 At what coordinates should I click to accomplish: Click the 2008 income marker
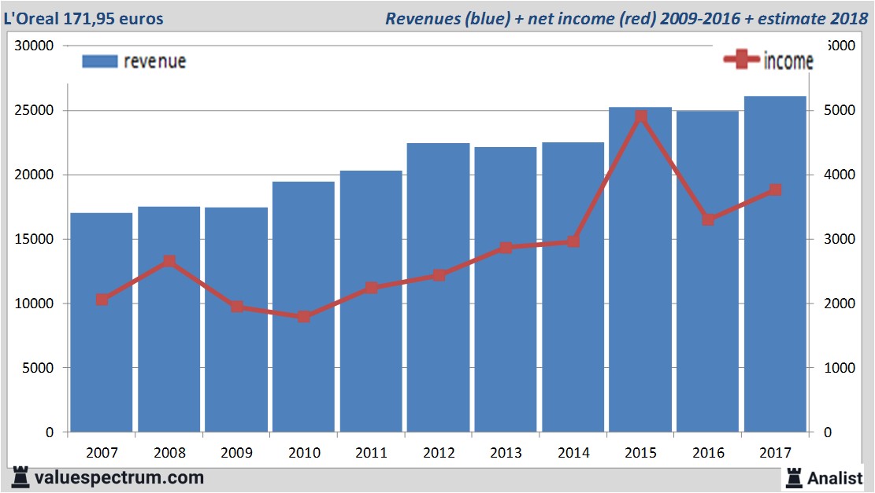[x=169, y=262]
